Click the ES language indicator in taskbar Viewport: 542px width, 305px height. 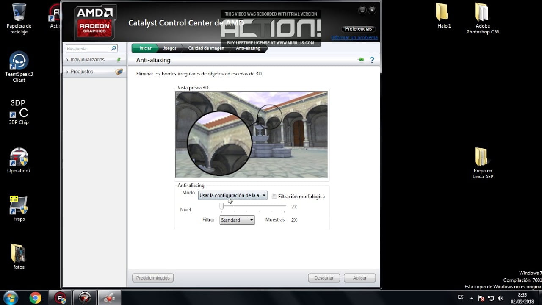pos(461,297)
